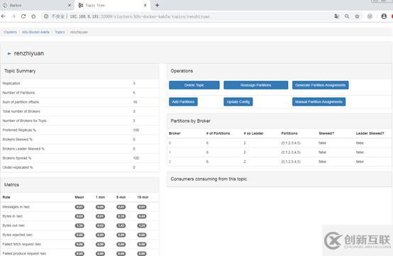Open broker 1 in Partitions by Broker
The height and width of the screenshot is (256, 393).
(x=170, y=152)
